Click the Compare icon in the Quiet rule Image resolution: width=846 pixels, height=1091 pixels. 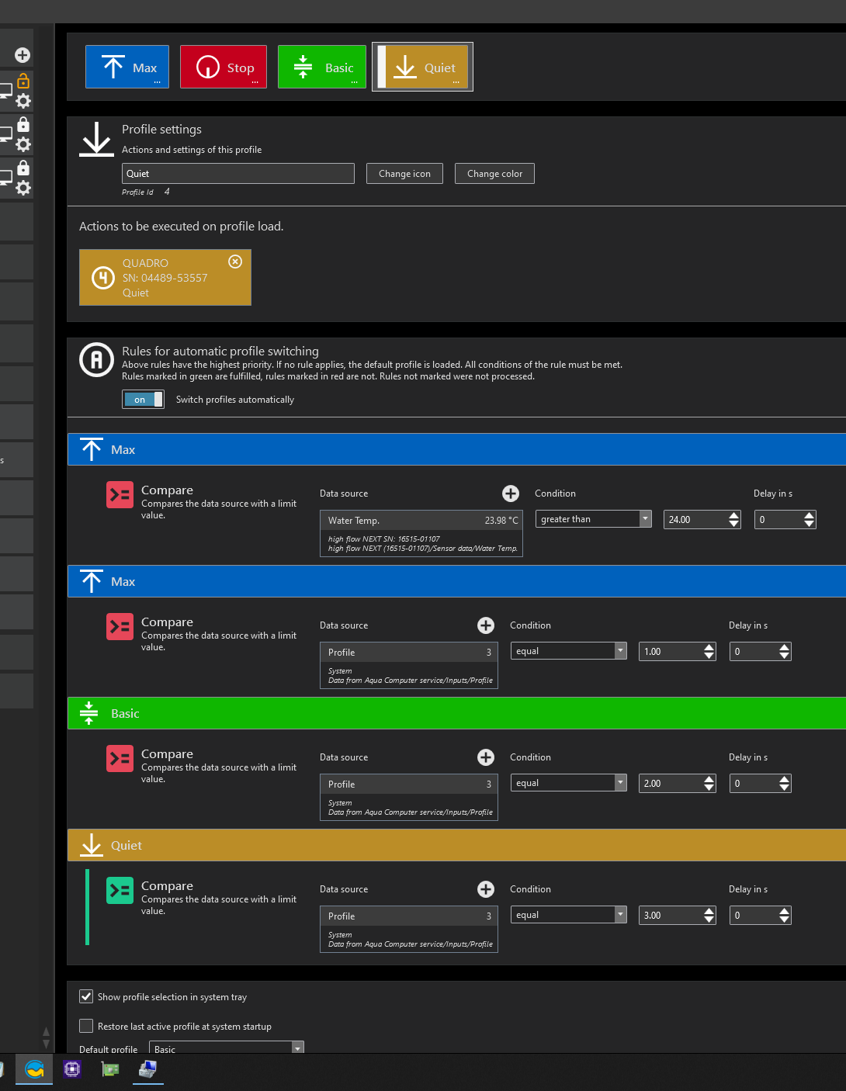tap(120, 890)
